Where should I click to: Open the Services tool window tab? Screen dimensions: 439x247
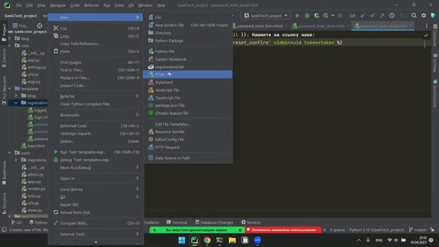point(251,222)
